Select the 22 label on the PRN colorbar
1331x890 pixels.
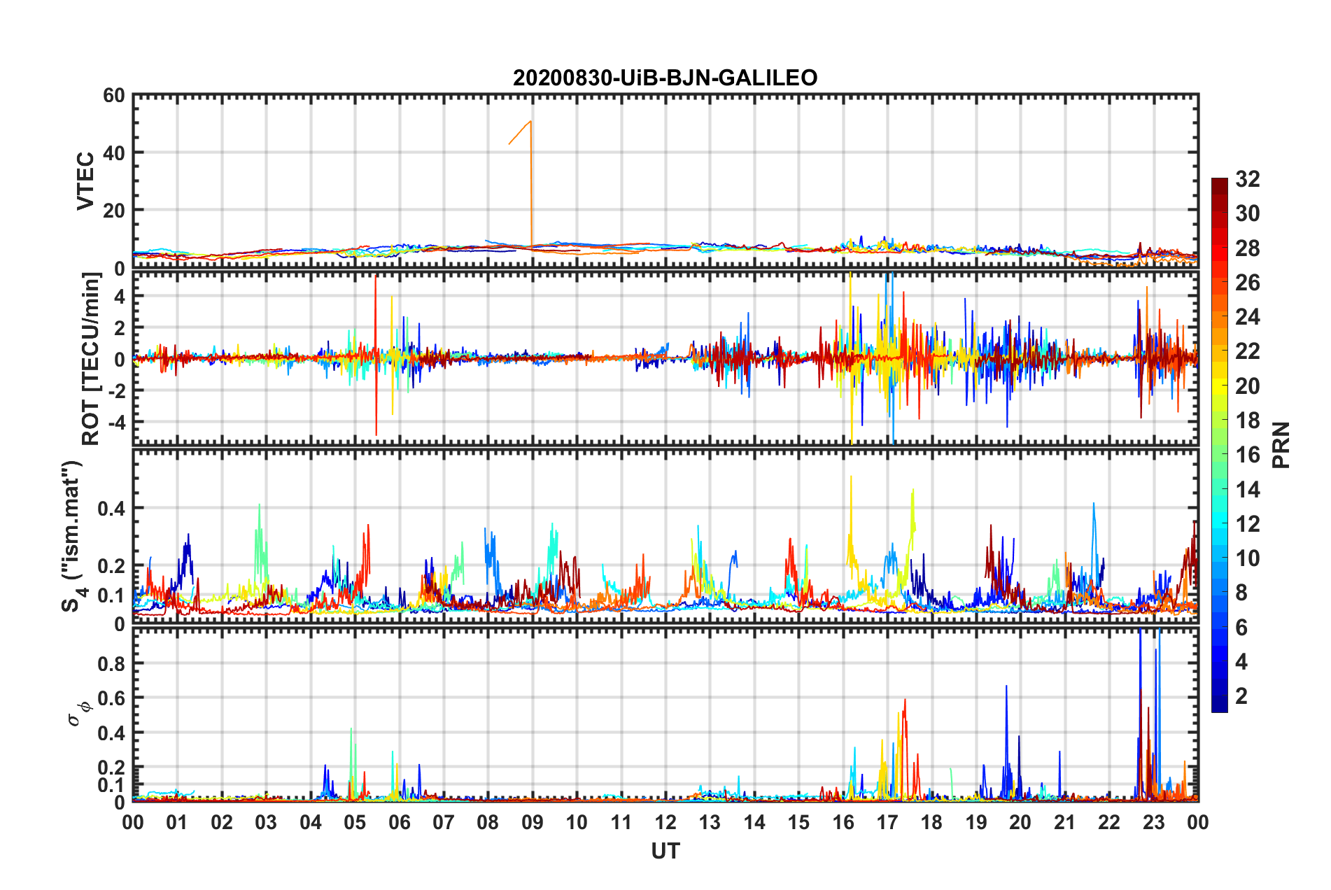[1248, 351]
